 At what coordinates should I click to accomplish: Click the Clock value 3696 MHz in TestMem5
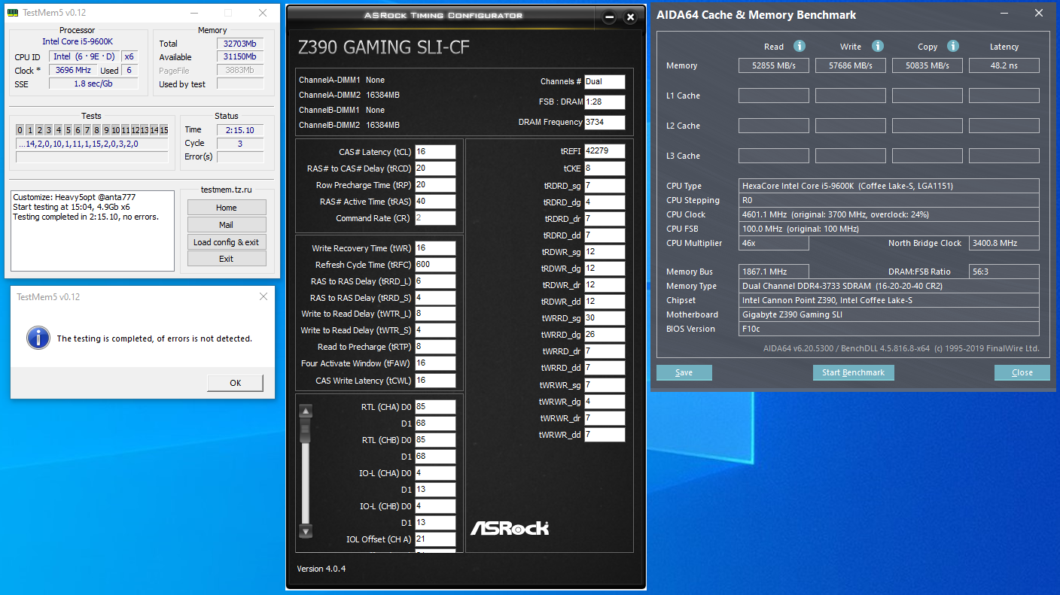click(72, 70)
